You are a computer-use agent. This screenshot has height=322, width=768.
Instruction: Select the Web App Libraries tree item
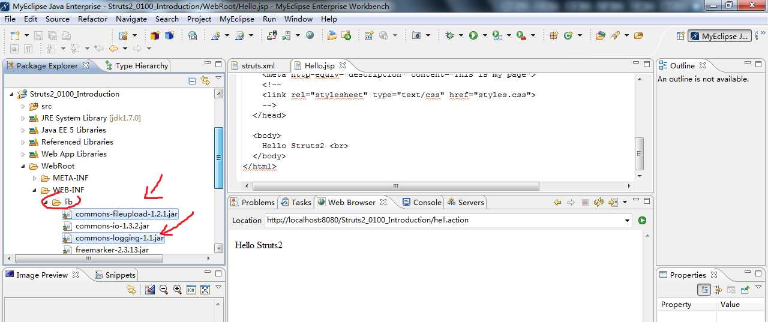point(74,154)
